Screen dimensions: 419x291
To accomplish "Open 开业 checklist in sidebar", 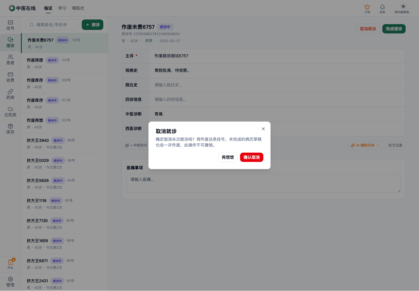I will 10,264.
